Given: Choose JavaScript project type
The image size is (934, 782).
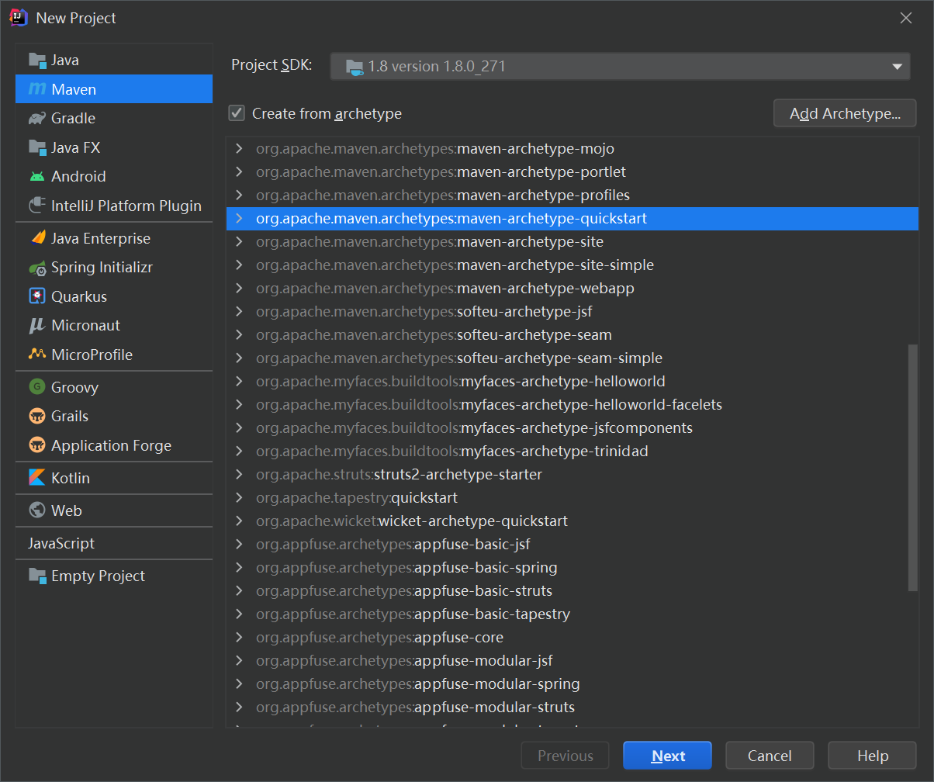Looking at the screenshot, I should tap(61, 543).
